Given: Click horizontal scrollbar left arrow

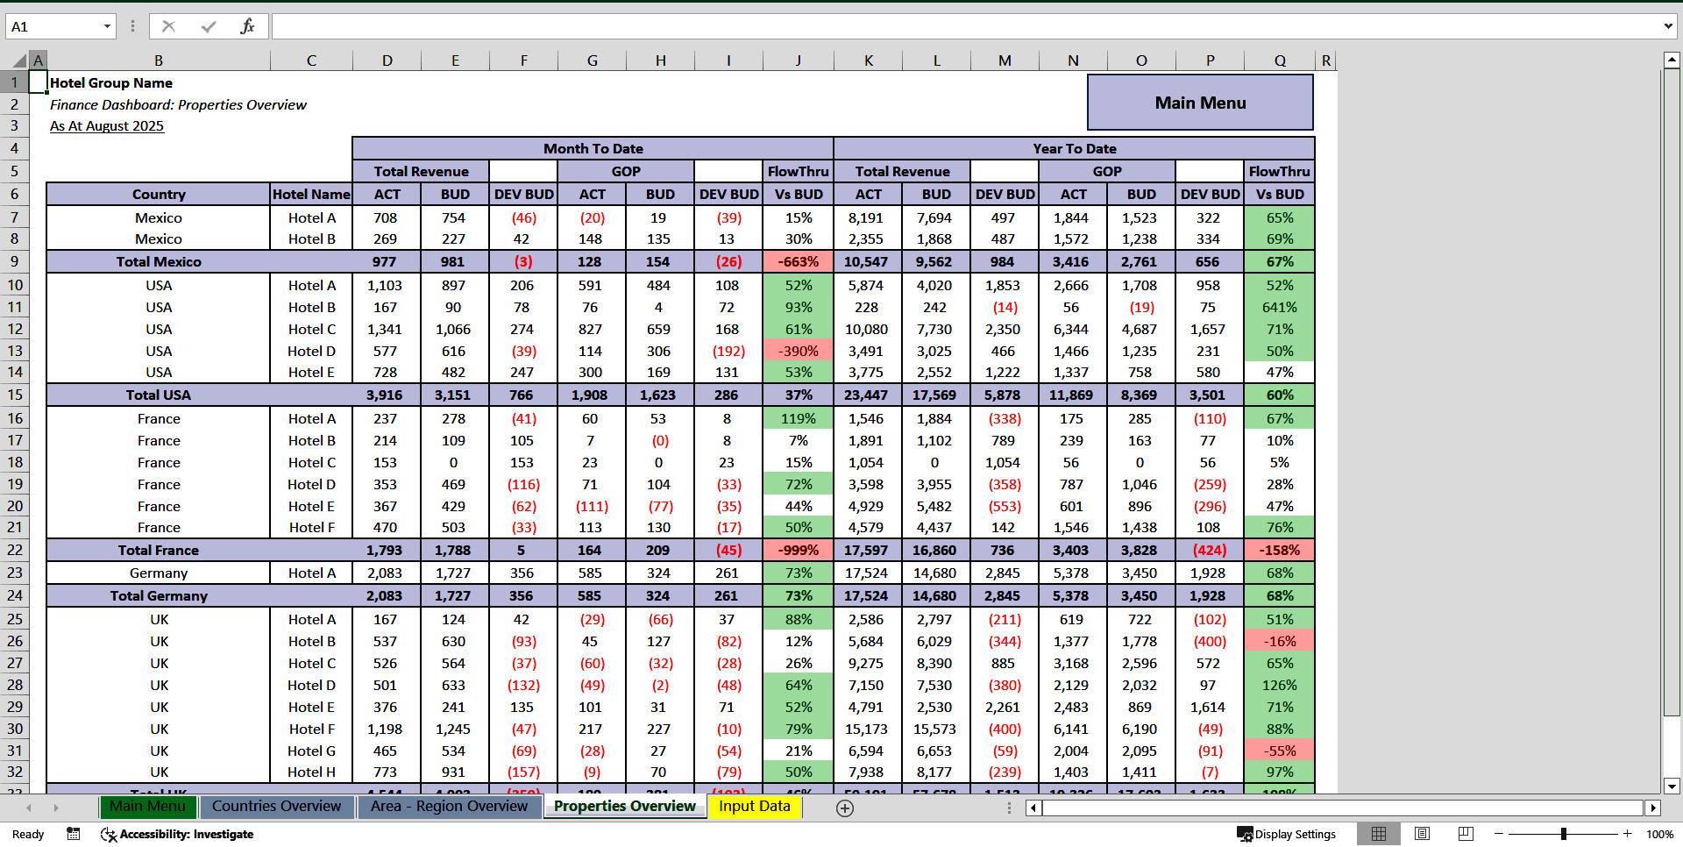Looking at the screenshot, I should click(1033, 808).
